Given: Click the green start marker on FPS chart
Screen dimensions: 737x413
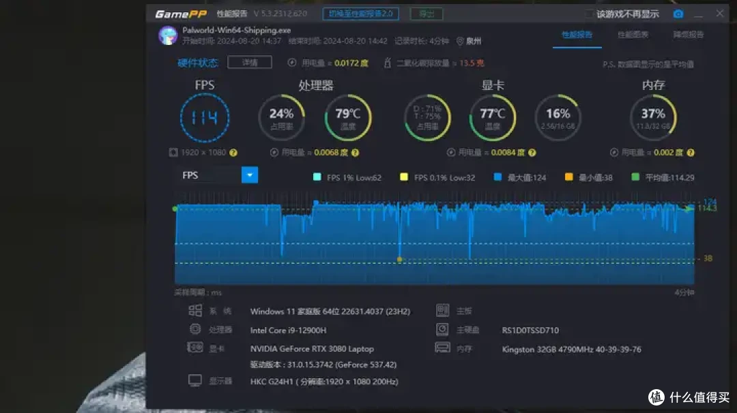Looking at the screenshot, I should coord(175,209).
